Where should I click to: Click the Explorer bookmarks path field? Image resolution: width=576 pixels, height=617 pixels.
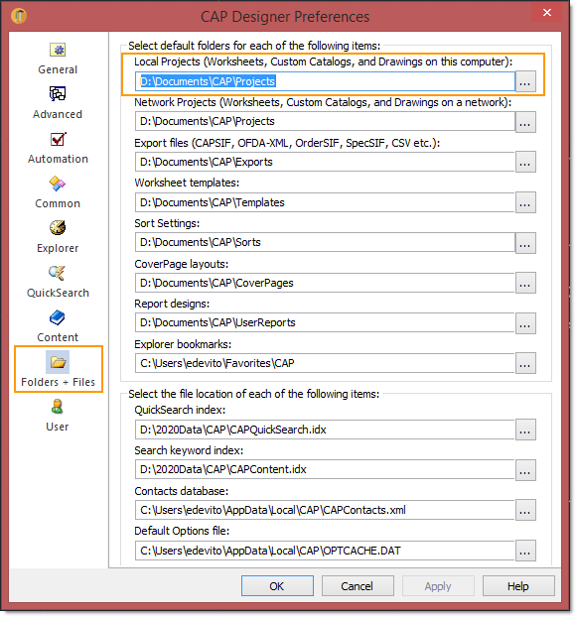[x=325, y=363]
